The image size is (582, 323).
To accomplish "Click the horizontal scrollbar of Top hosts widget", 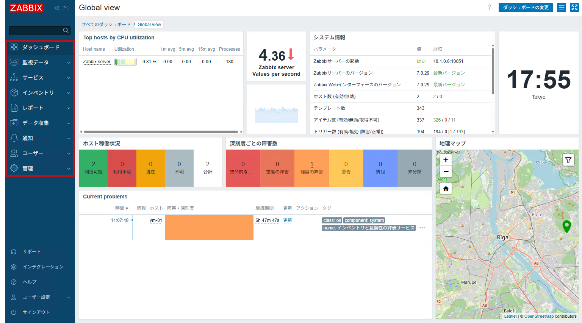I will click(161, 132).
